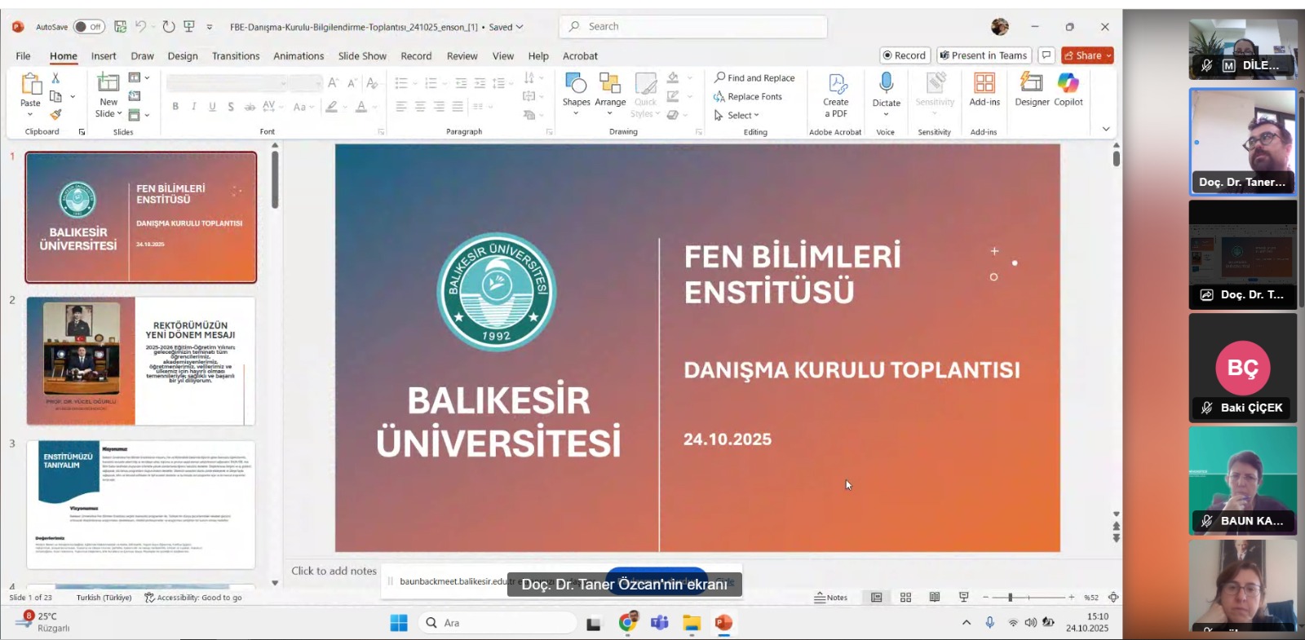
Task: Click into the PowerPoint Search box
Action: (693, 27)
